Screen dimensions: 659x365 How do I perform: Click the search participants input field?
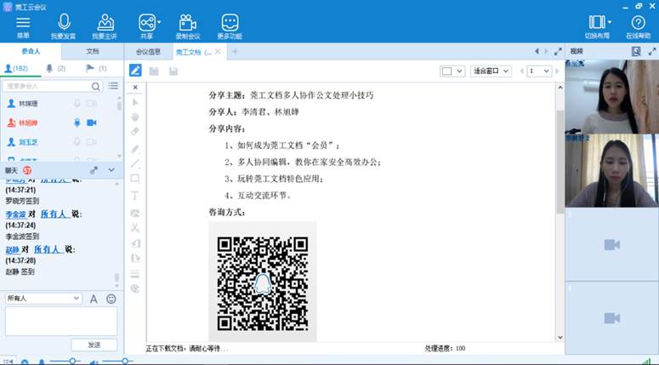53,86
